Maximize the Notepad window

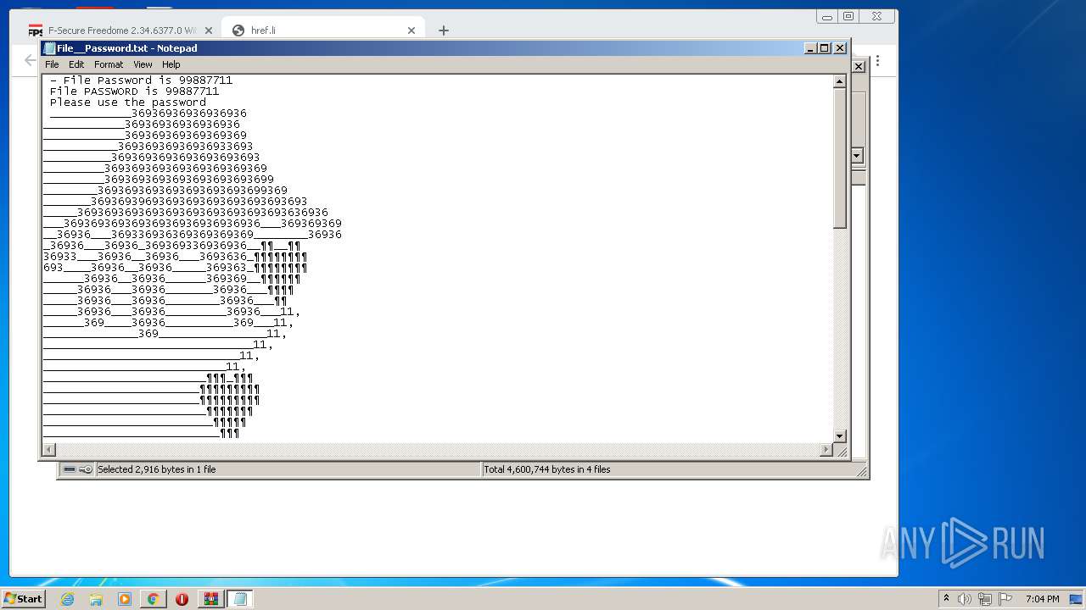[x=825, y=48]
